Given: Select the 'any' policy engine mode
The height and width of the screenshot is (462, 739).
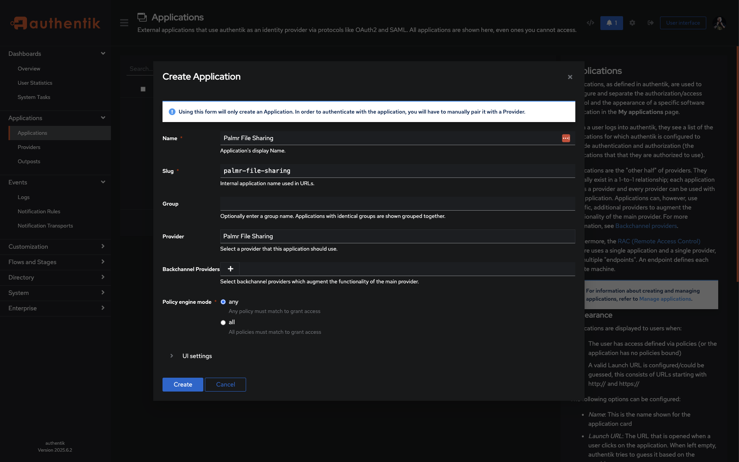Looking at the screenshot, I should pos(223,302).
